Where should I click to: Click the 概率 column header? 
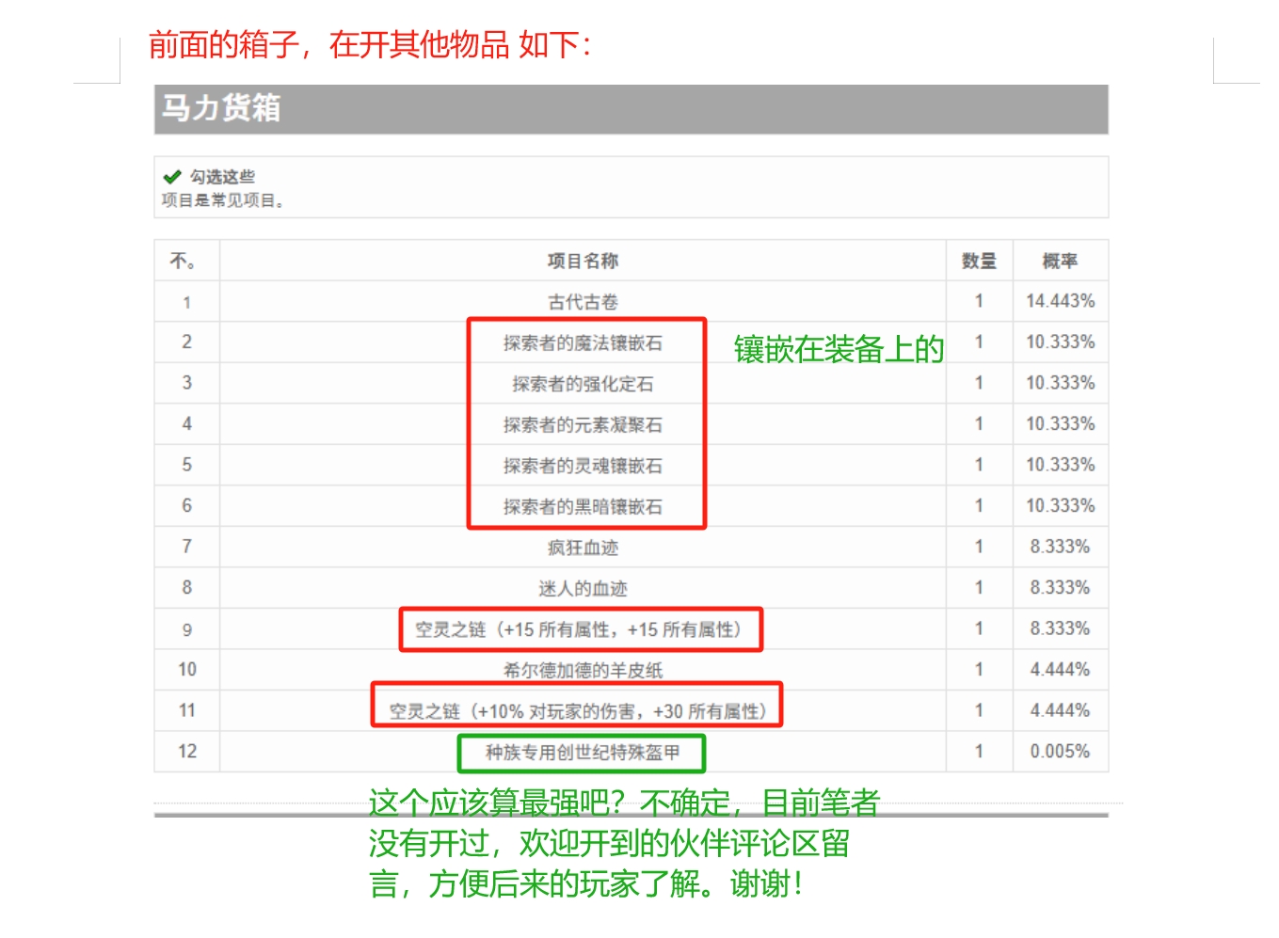[x=1060, y=261]
